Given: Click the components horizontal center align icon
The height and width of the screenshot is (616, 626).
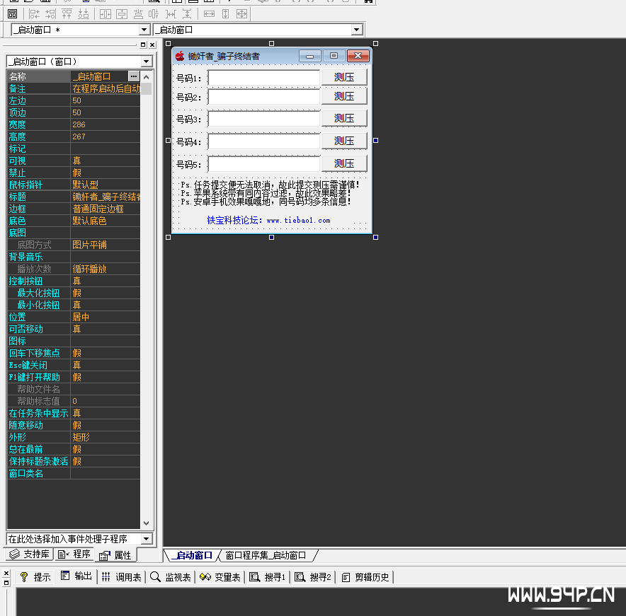Looking at the screenshot, I should click(138, 14).
